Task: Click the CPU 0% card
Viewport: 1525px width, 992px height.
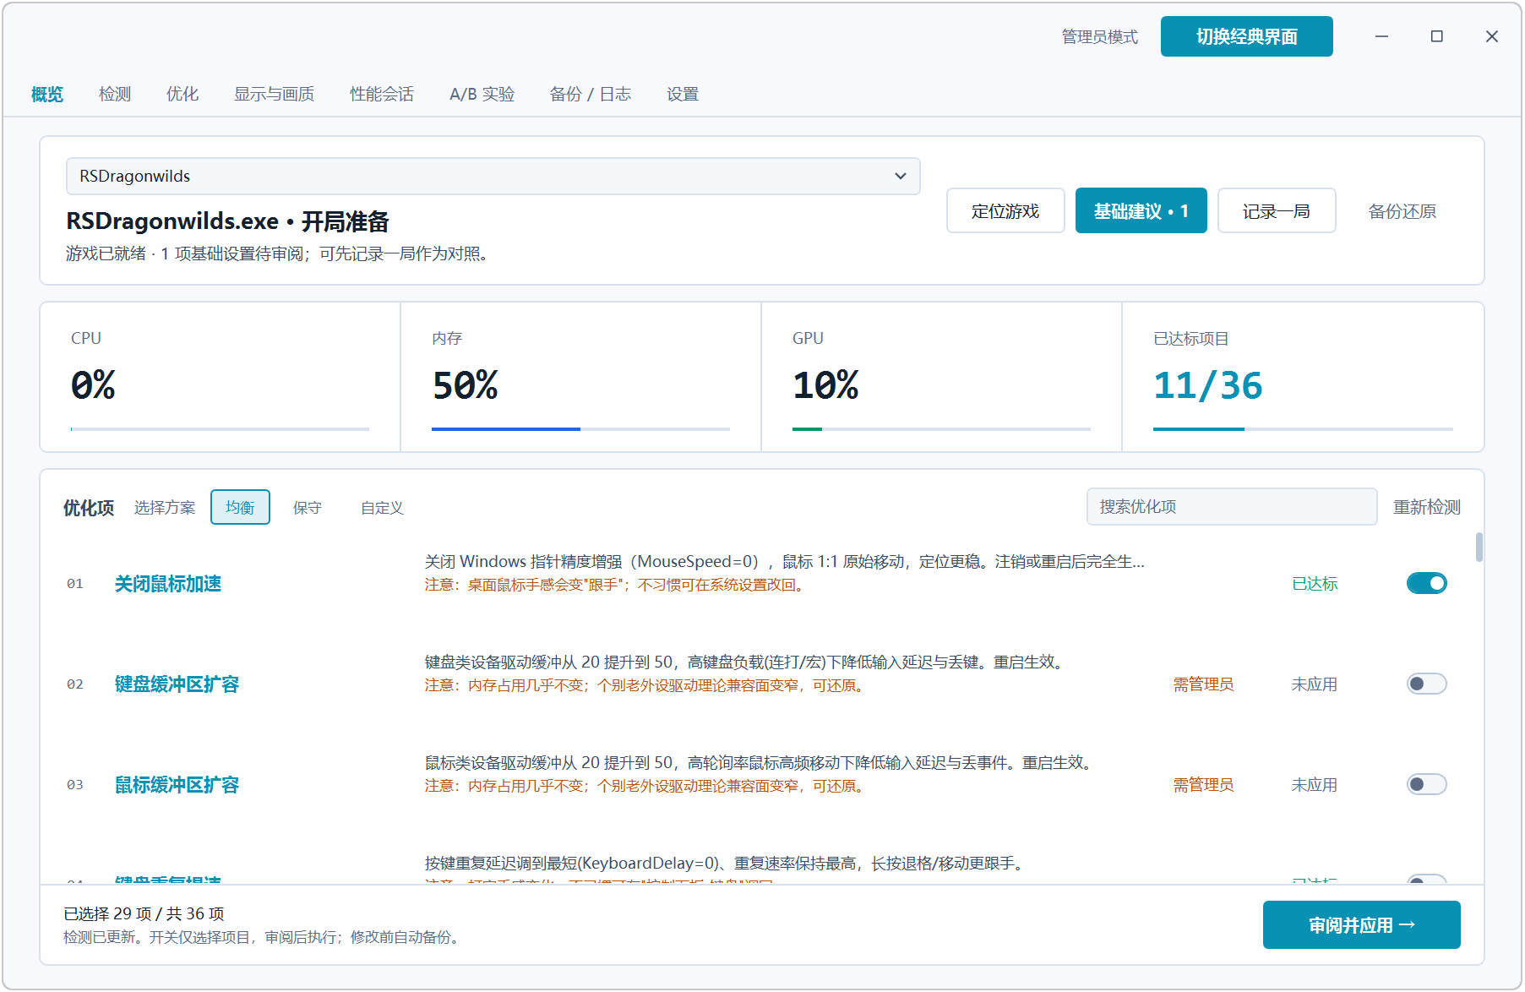Action: click(x=220, y=377)
